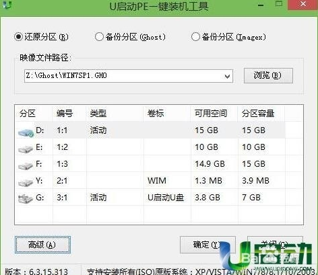Sort by the 类型 column header
This screenshot has width=318, height=275.
click(98, 114)
